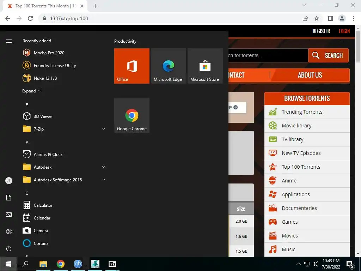The image size is (361, 271).
Task: Open user account icon in Start menu
Action: 9,181
